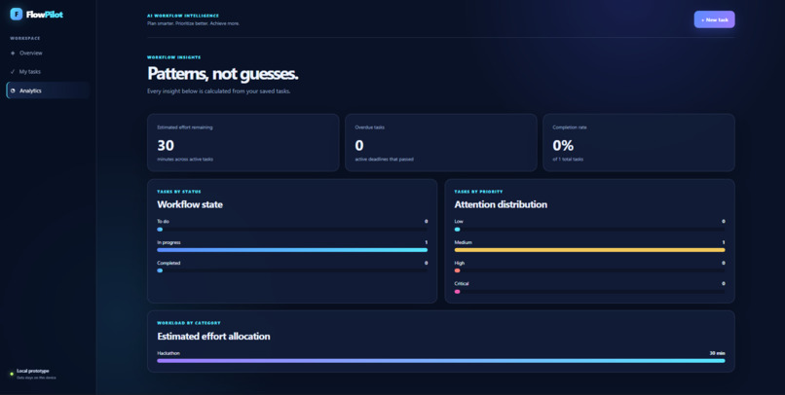
Task: Click 'active deadlines that passed' caption
Action: [x=384, y=160]
